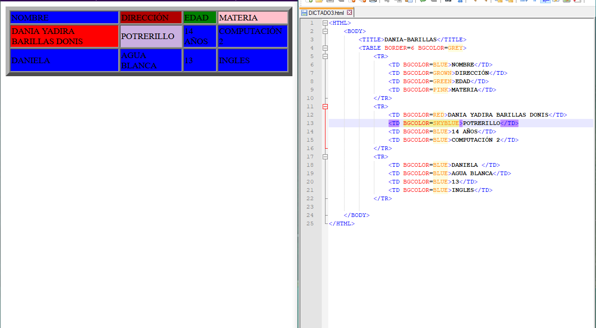
Task: Click the closing /BODY tag on line 24
Action: 357,215
